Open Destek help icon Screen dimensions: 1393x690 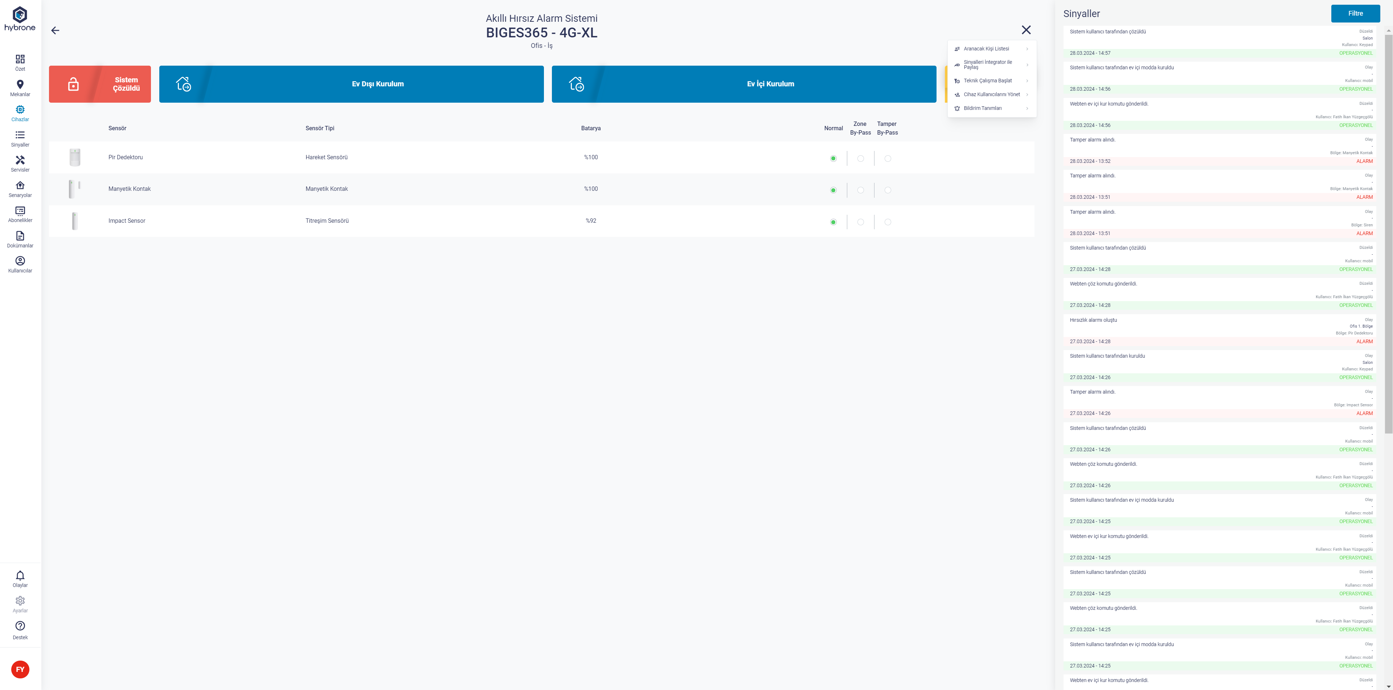pyautogui.click(x=20, y=626)
